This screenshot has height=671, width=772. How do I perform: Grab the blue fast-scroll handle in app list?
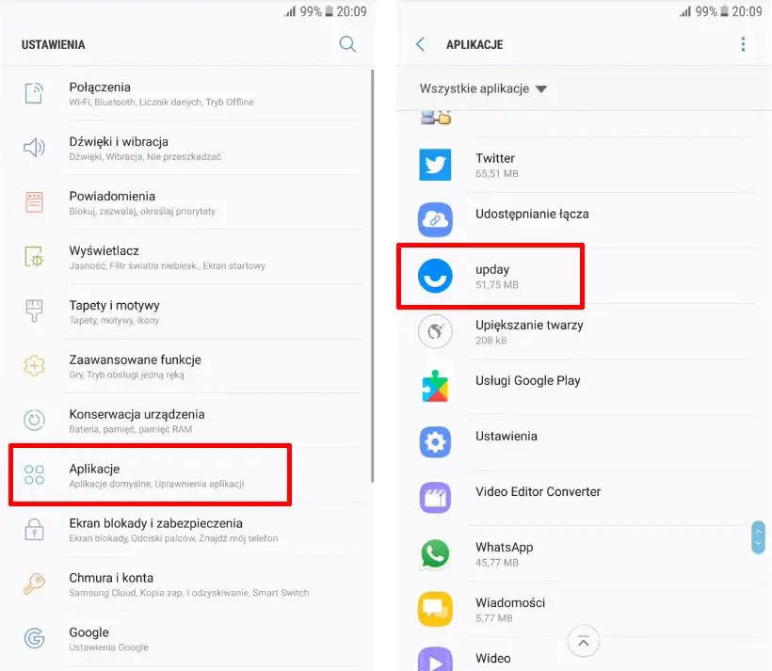tap(758, 537)
